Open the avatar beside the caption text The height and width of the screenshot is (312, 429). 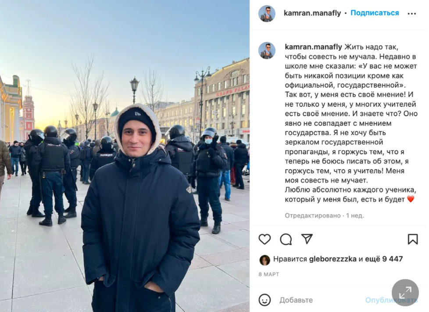coord(267,50)
